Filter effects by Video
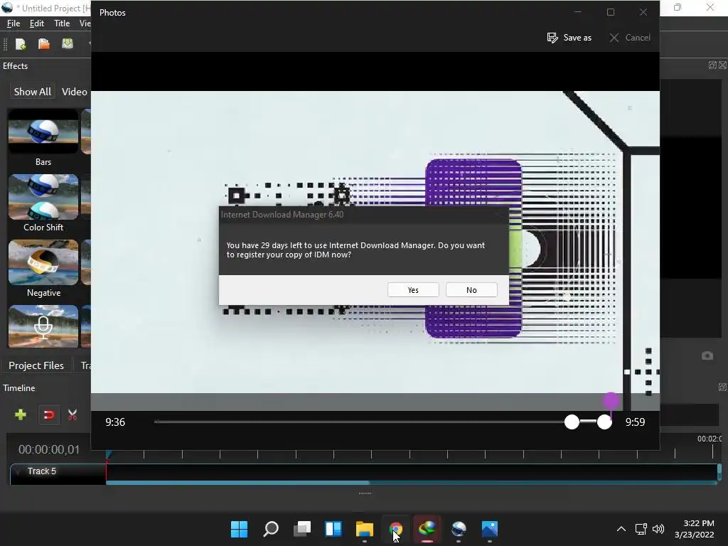Image resolution: width=728 pixels, height=546 pixels. point(74,92)
